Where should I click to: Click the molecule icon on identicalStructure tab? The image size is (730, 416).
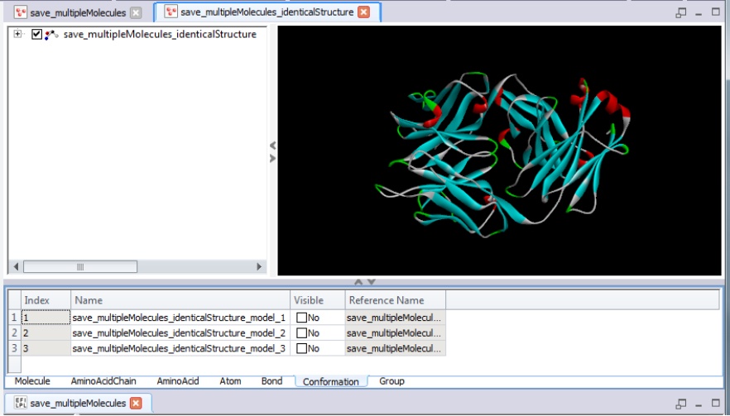(171, 12)
